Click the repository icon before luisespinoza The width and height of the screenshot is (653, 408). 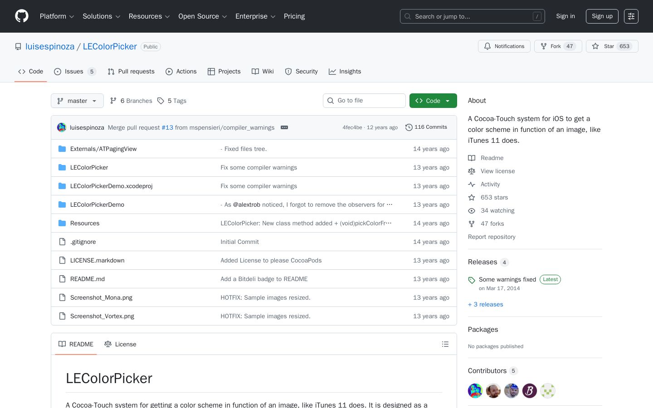click(x=18, y=47)
